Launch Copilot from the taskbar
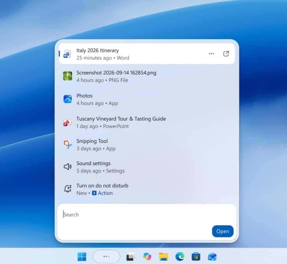 (x=147, y=256)
